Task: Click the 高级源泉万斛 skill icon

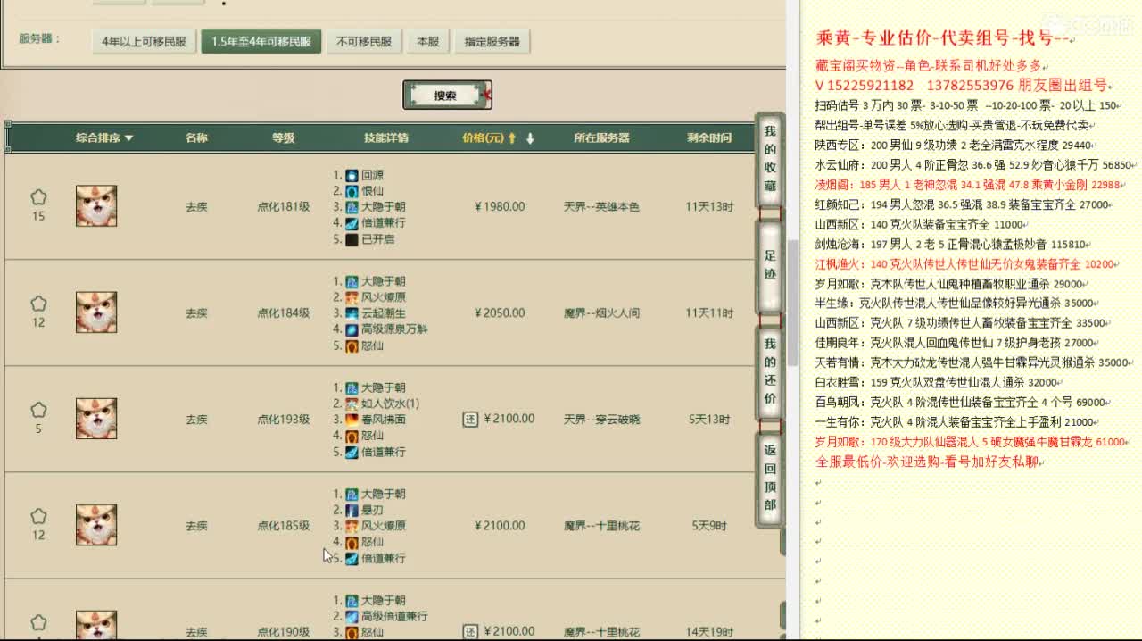Action: (x=352, y=329)
